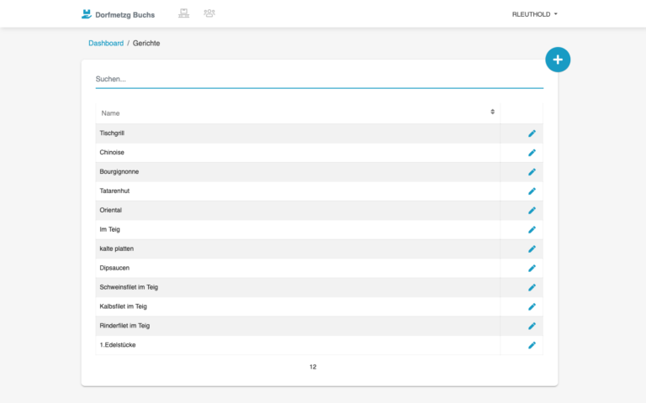The width and height of the screenshot is (646, 403).
Task: Edit Bourgignonne via its pencil icon
Action: 532,172
